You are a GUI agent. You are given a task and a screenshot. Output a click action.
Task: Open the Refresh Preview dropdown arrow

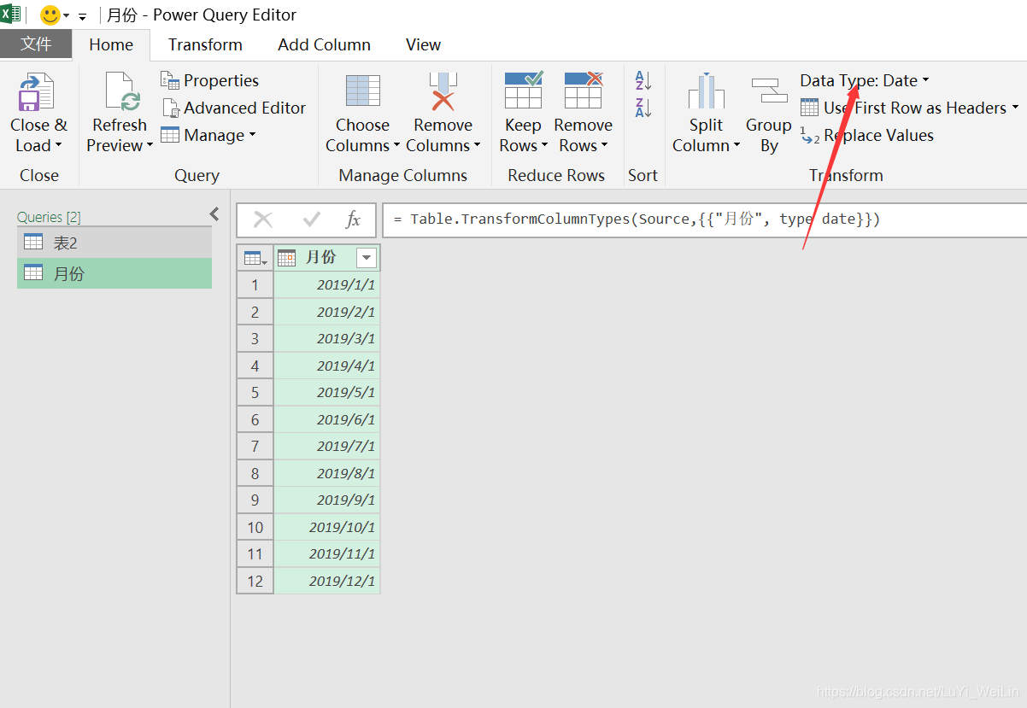coord(150,146)
